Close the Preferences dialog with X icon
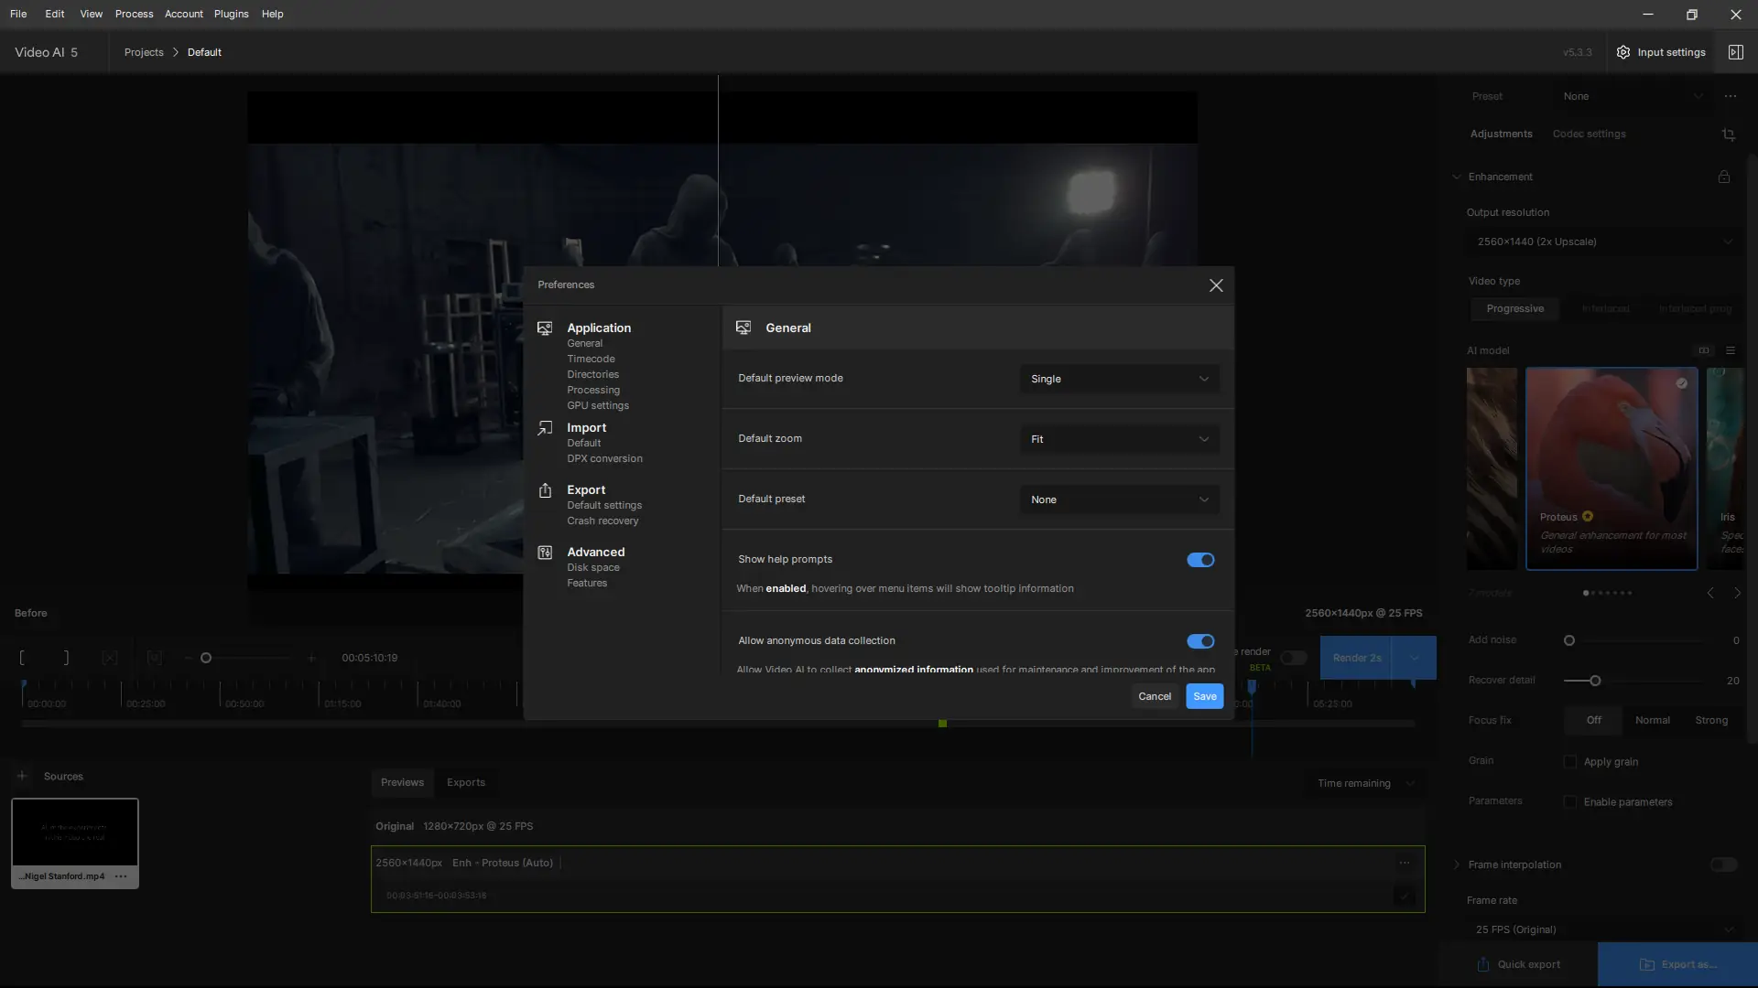1758x988 pixels. click(1215, 285)
